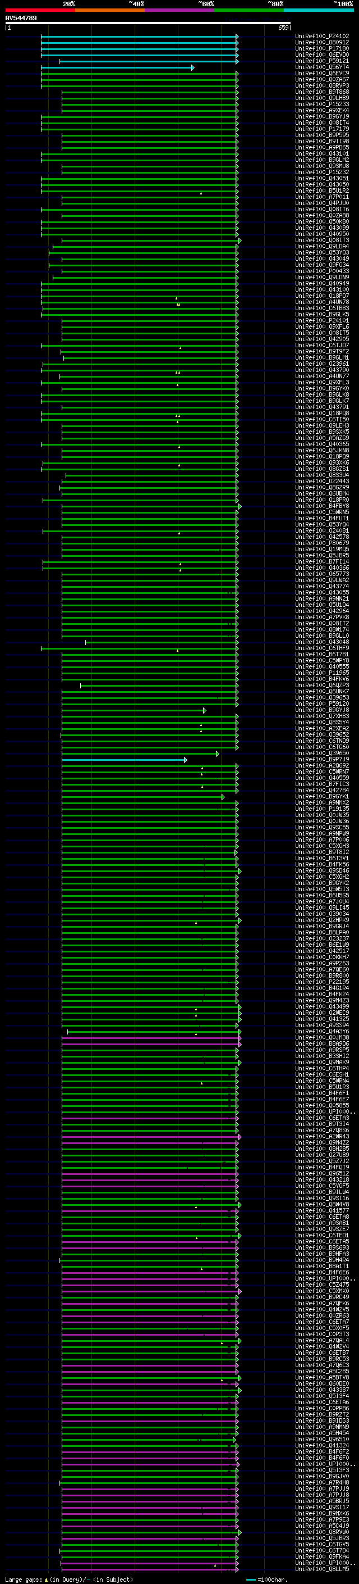Click label UniRef100_B4FK56

click(322, 864)
